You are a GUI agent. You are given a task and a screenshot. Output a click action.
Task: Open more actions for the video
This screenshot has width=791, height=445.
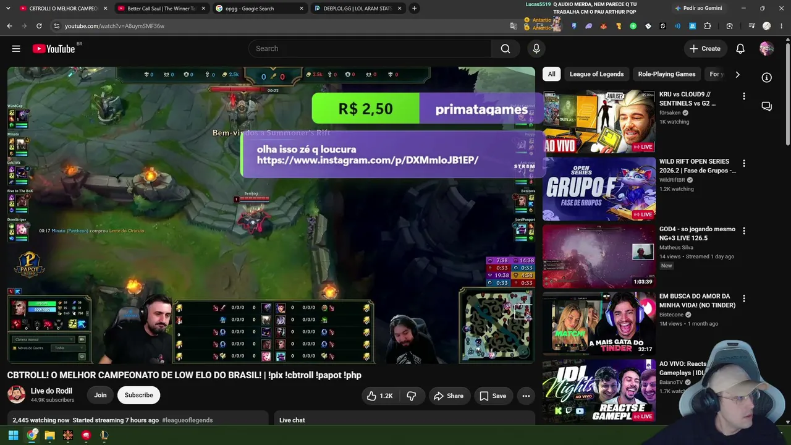(x=526, y=396)
